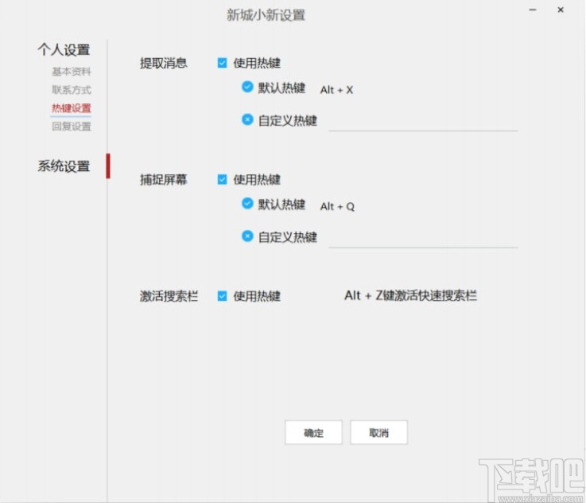Select 默认热键 radio under 提取消息

[x=247, y=87]
